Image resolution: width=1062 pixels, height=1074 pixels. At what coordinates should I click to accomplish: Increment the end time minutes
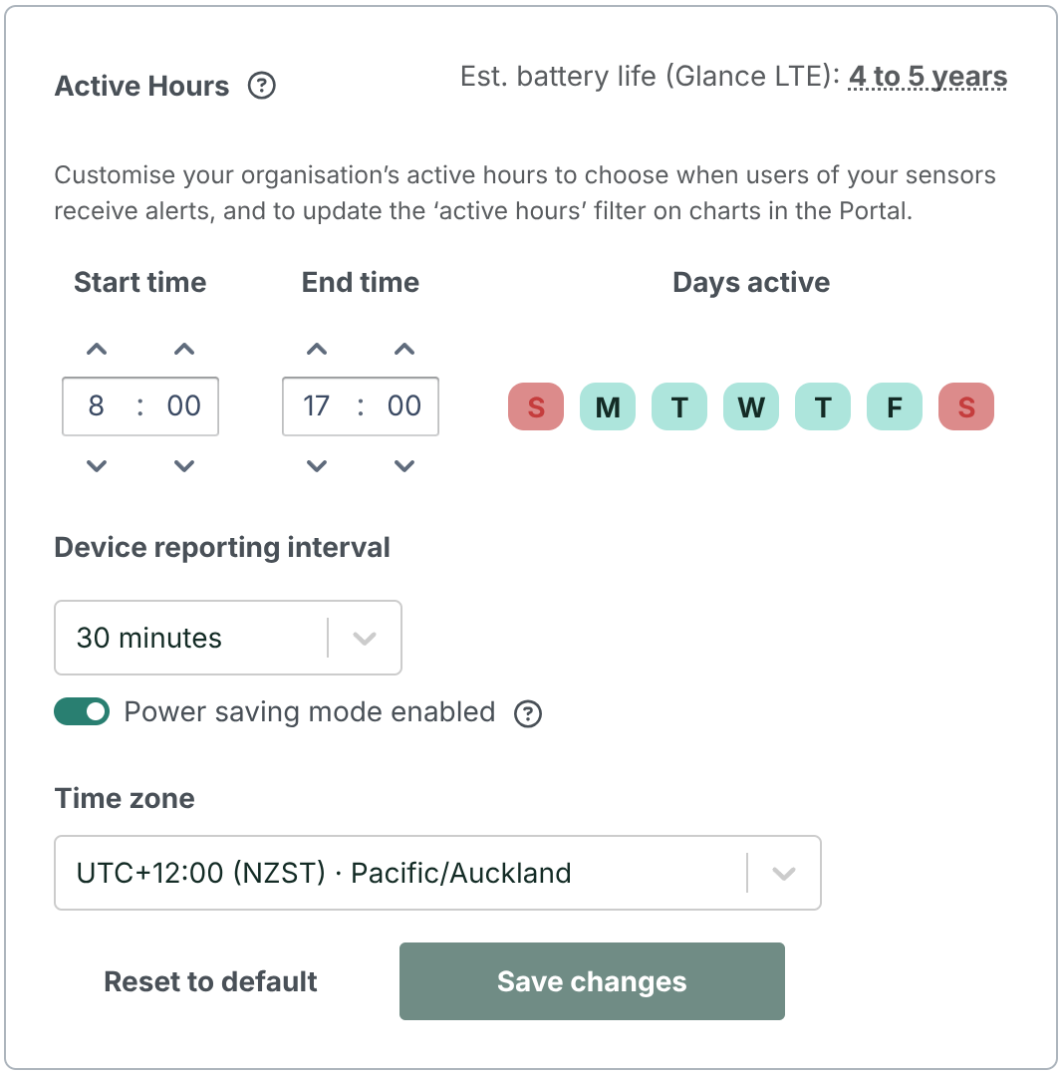[403, 349]
